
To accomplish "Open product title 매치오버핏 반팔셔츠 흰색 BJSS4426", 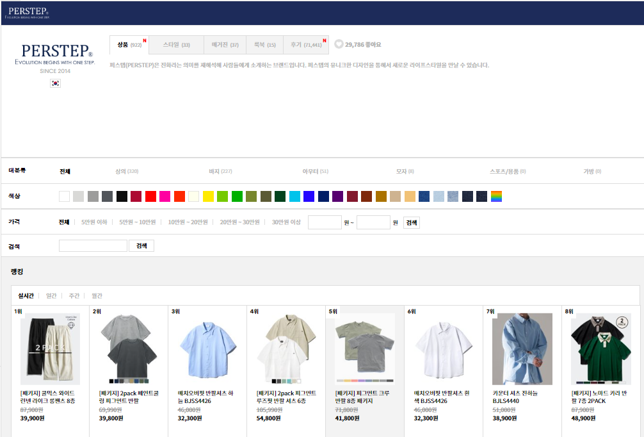I will 442,397.
